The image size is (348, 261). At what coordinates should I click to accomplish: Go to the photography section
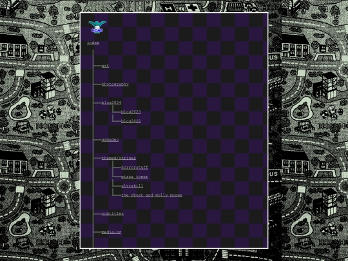coord(115,84)
